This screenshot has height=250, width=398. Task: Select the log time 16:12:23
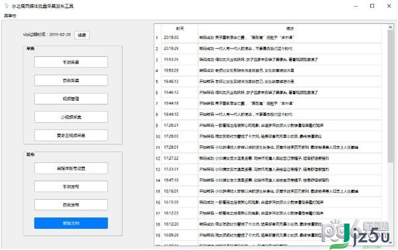tap(171, 213)
